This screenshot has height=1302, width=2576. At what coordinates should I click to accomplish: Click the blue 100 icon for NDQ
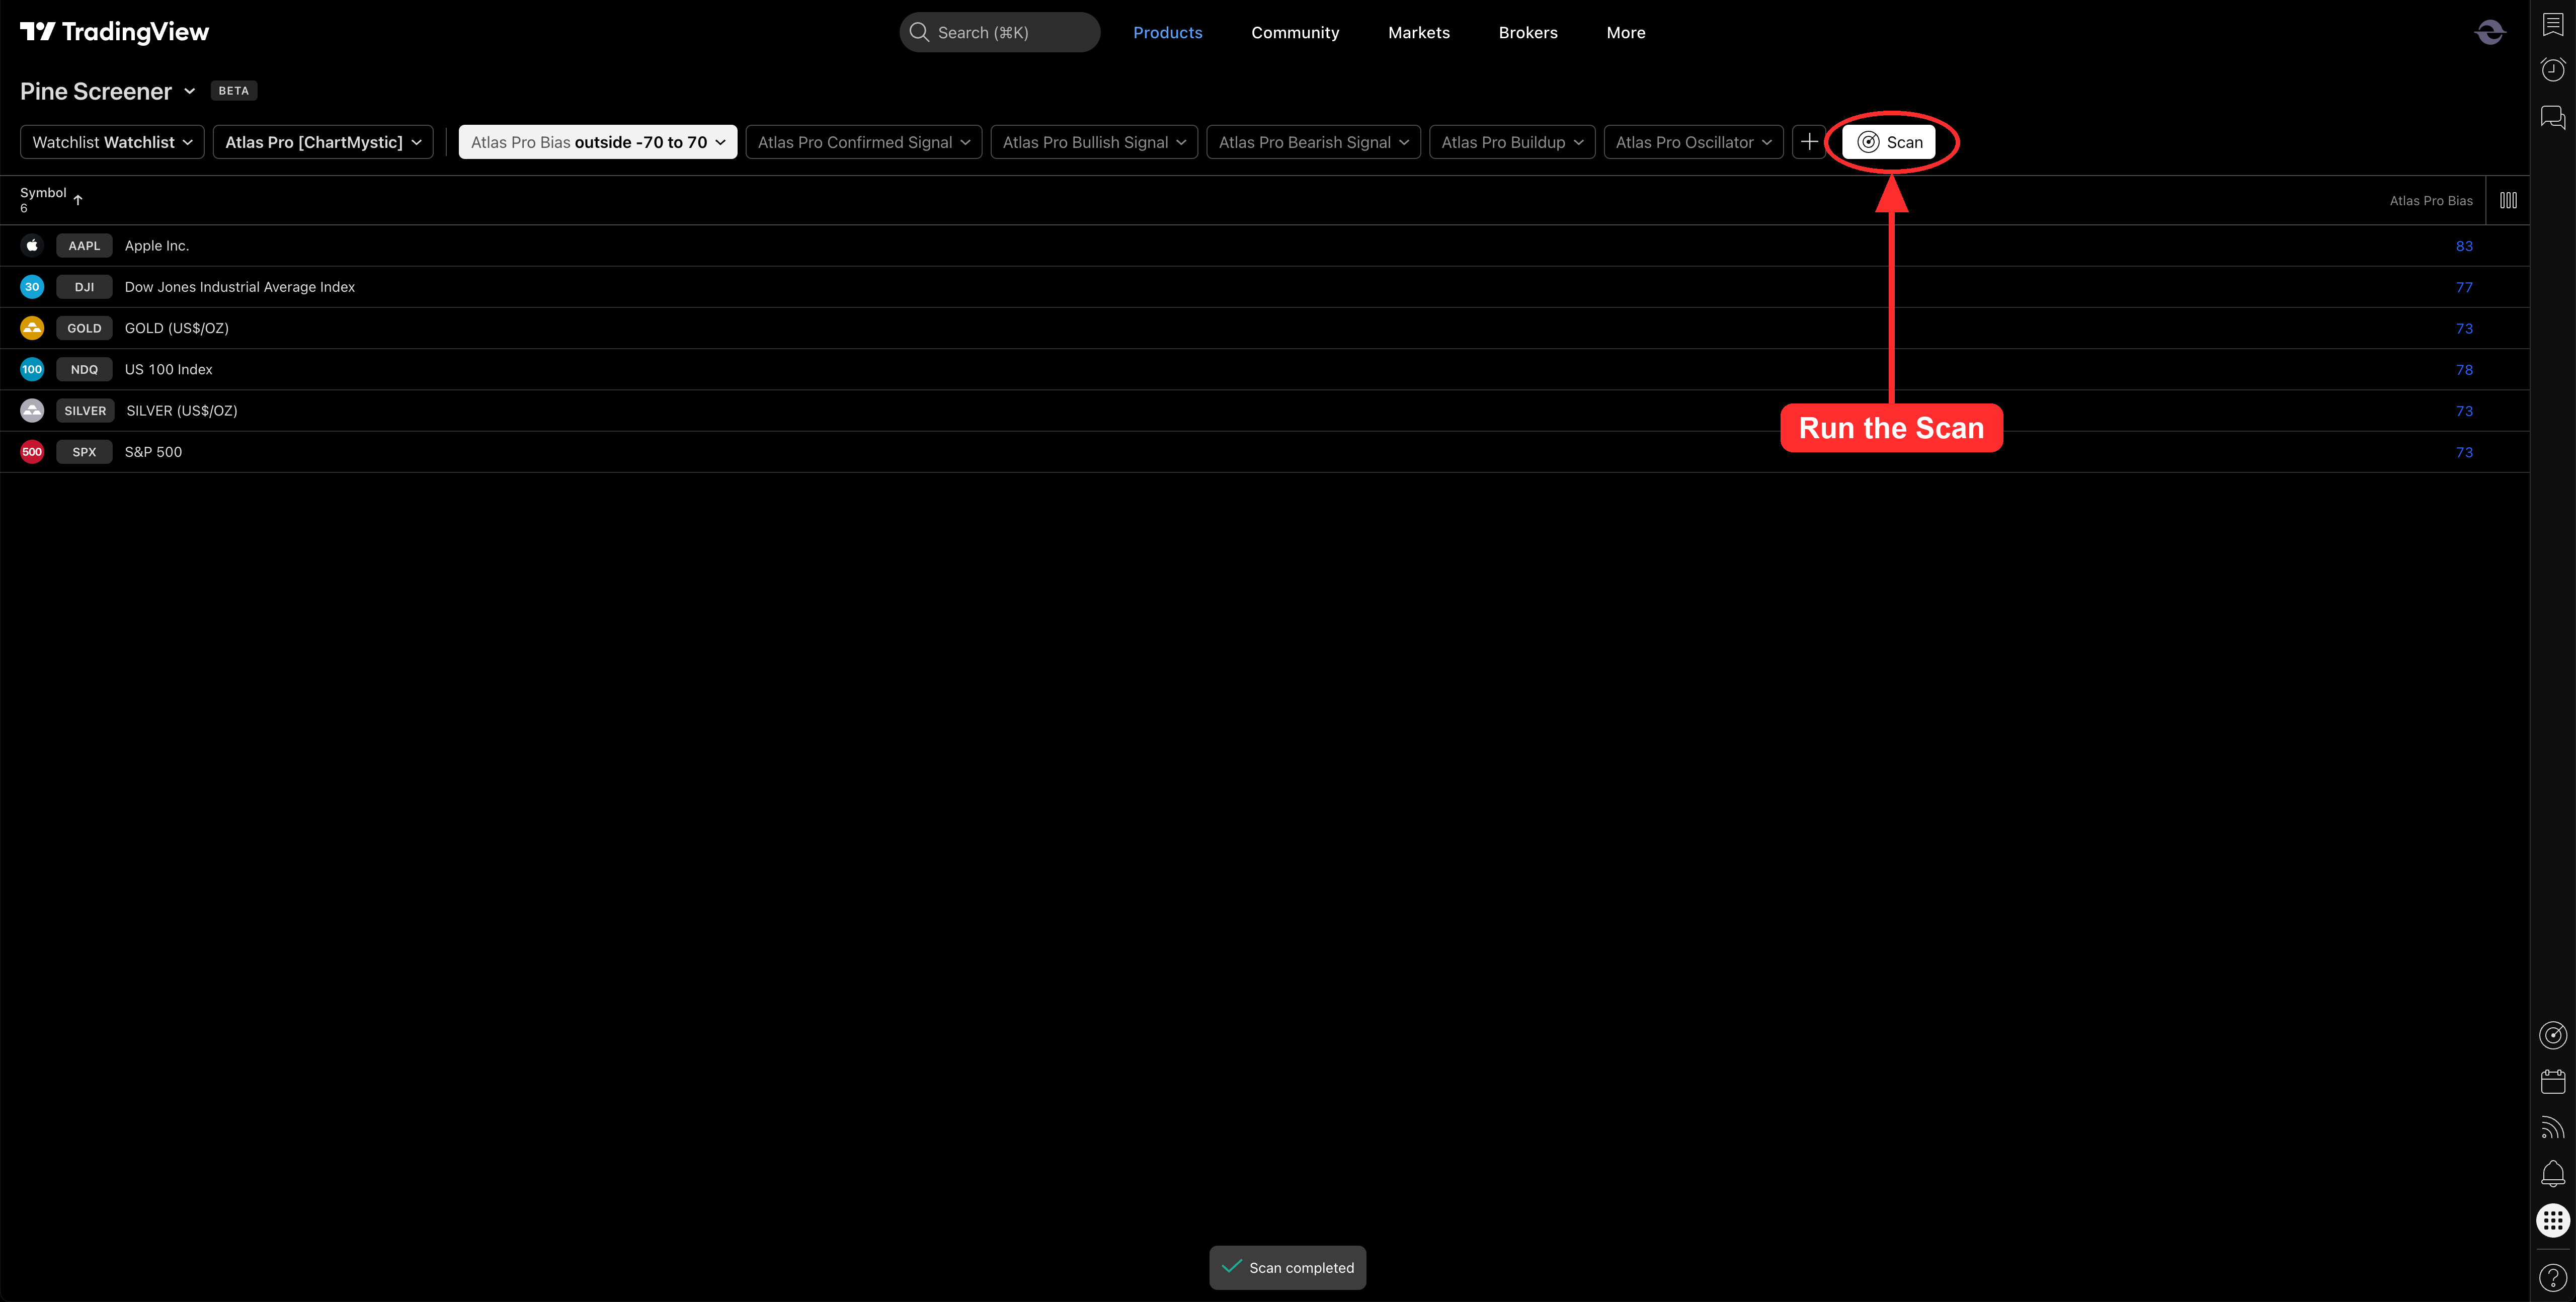(32, 369)
